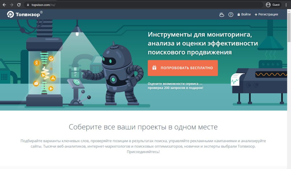Open the weather cloud icon in header
Viewport: 291px width, 169px height.
click(222, 14)
